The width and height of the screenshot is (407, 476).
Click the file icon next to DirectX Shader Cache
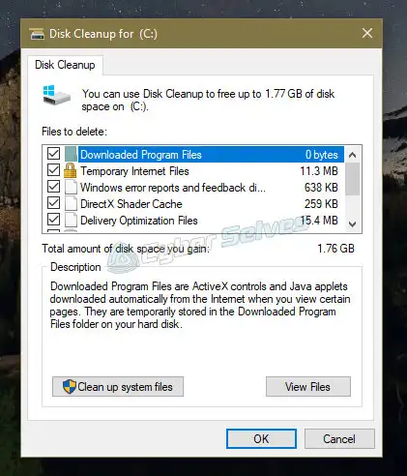tap(71, 204)
